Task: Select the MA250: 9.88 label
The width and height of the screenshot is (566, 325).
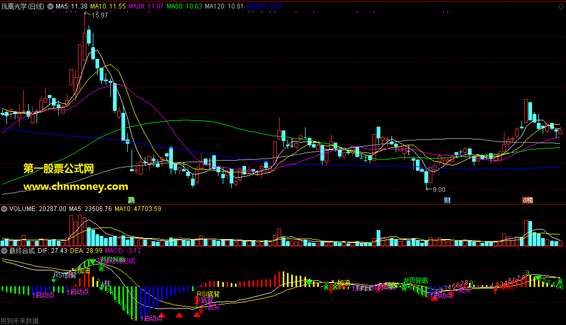Action: [264, 6]
